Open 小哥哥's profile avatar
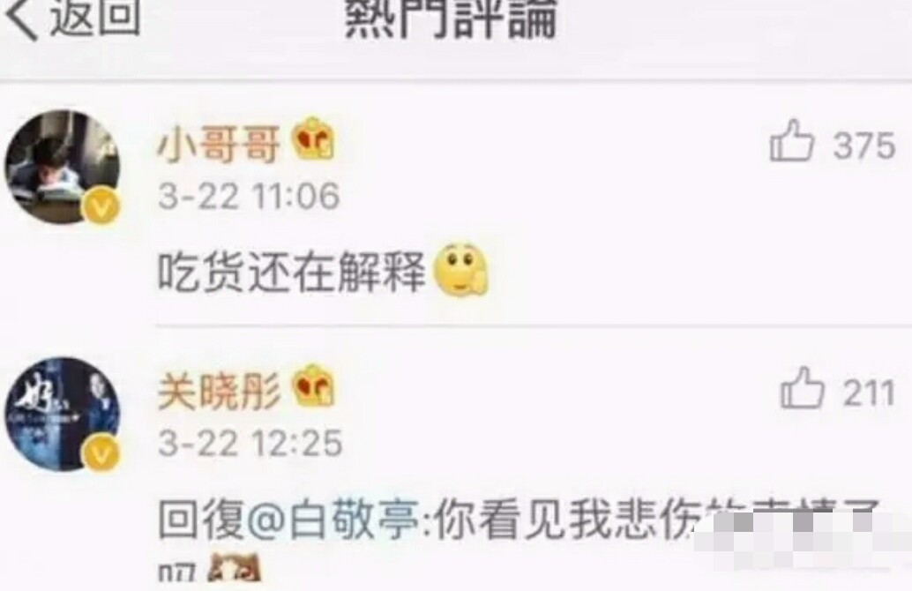This screenshot has height=591, width=912. point(63,168)
